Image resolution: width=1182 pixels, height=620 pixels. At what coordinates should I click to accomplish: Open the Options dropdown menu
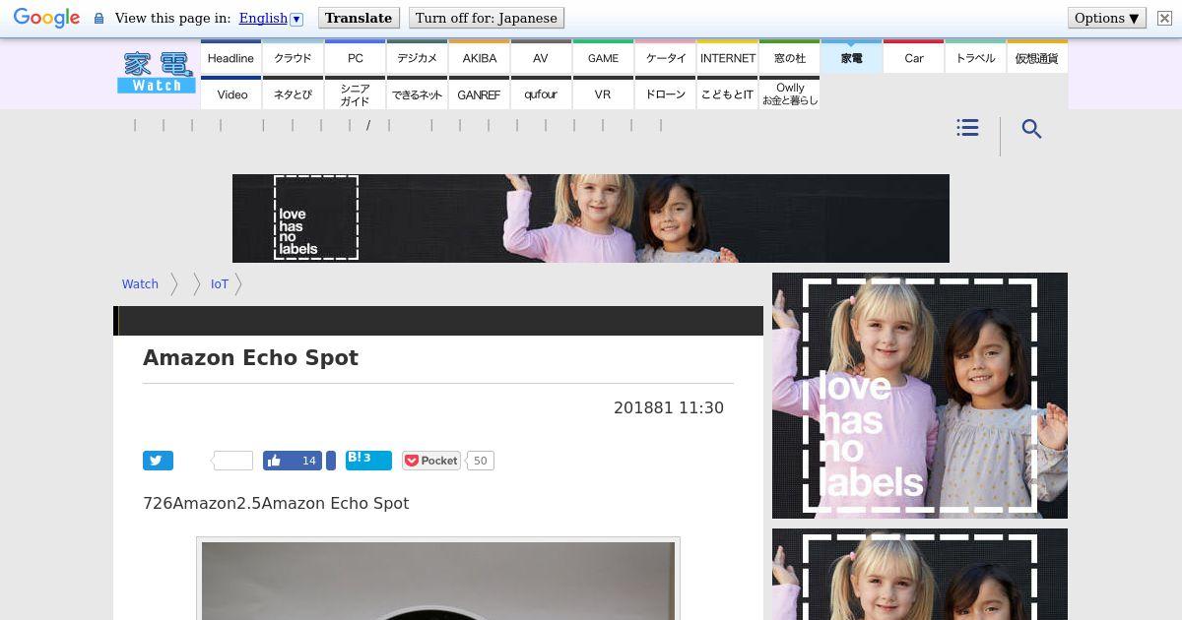[1107, 18]
